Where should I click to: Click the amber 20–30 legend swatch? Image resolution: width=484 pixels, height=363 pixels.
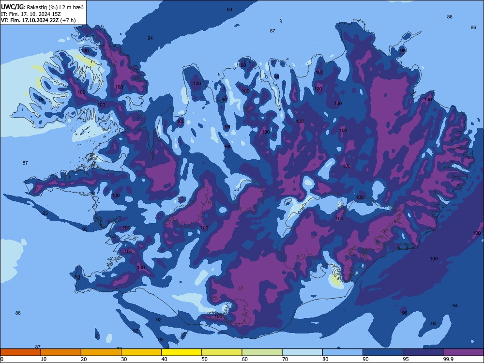tap(101, 352)
